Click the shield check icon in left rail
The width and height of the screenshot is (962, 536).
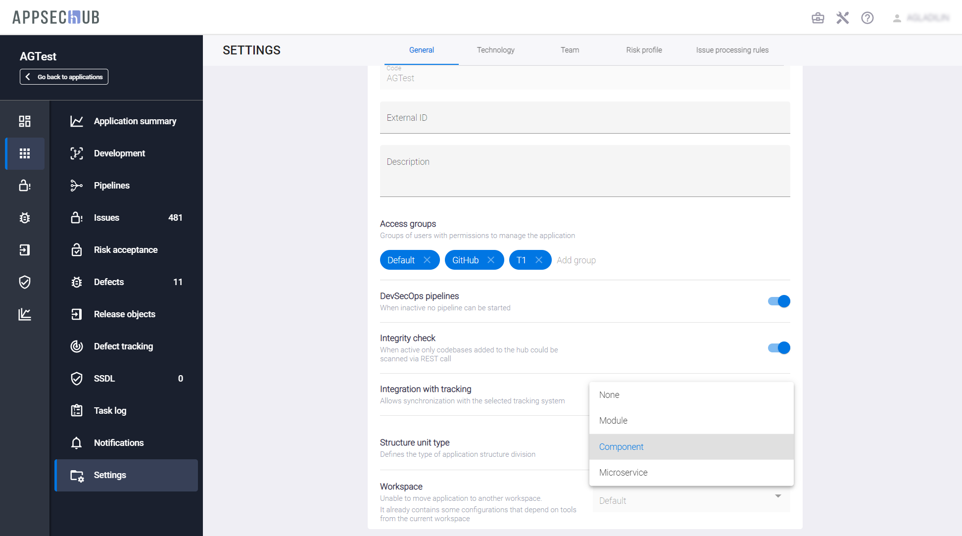(x=25, y=282)
